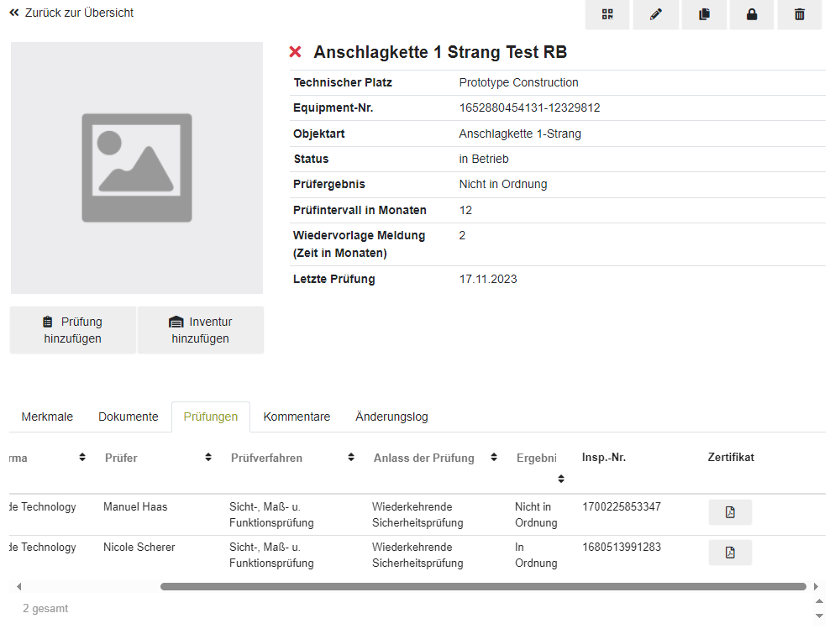Open PDF certificate for inspection 1700225853347

pyautogui.click(x=730, y=512)
